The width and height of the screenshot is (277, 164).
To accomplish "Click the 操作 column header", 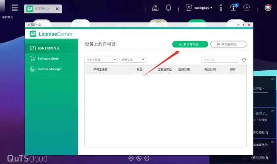I will [233, 69].
